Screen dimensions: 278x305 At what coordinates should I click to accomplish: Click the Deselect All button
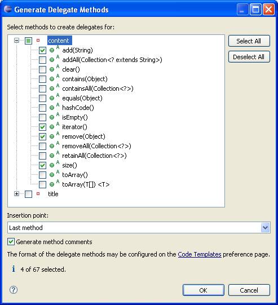249,57
